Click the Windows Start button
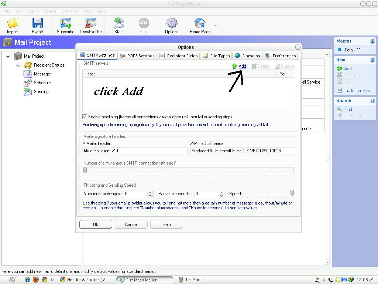 (12, 280)
